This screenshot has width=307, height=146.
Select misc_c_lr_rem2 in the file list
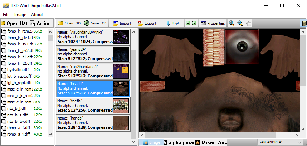tap(25, 96)
